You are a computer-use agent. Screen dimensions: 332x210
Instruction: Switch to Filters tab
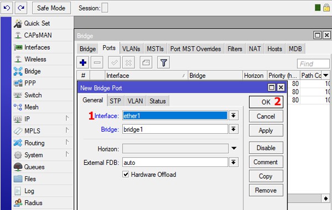235,49
